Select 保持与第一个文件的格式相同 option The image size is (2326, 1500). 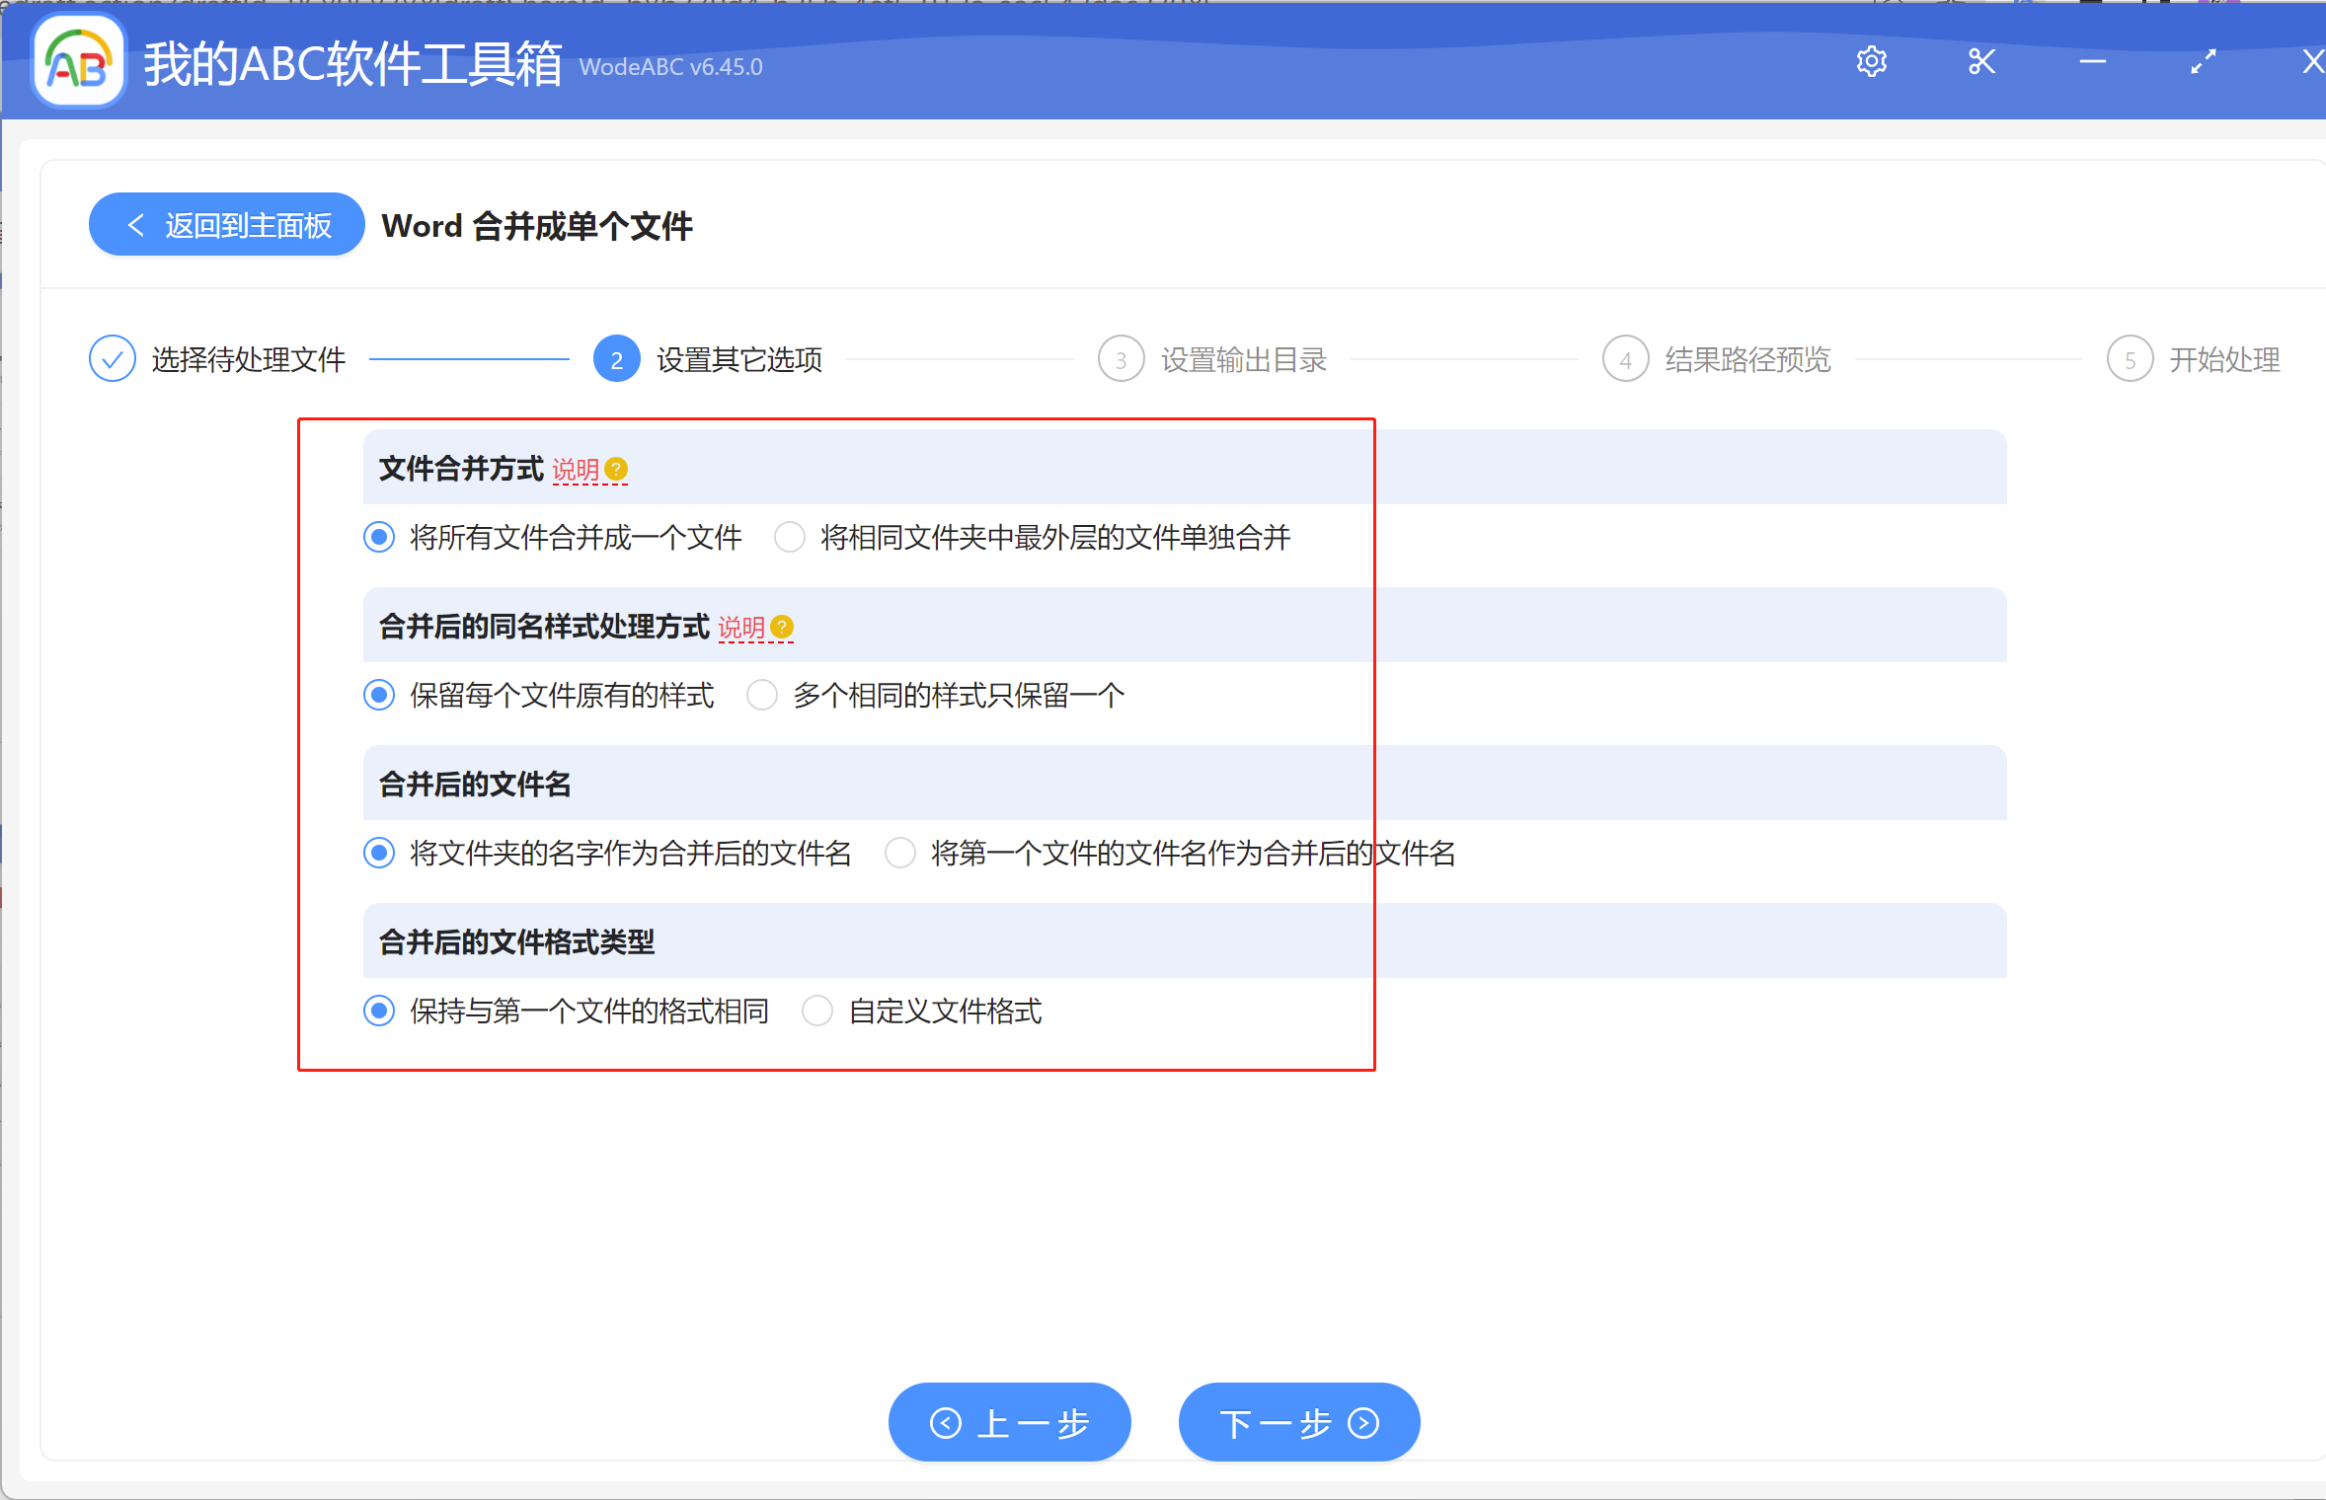[379, 1010]
